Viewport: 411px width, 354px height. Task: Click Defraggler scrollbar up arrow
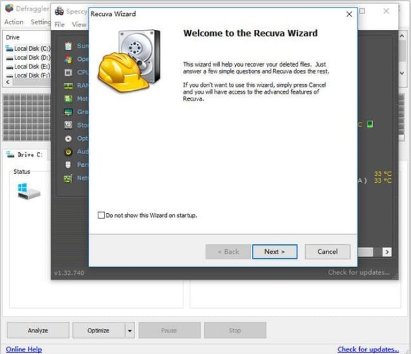402,36
